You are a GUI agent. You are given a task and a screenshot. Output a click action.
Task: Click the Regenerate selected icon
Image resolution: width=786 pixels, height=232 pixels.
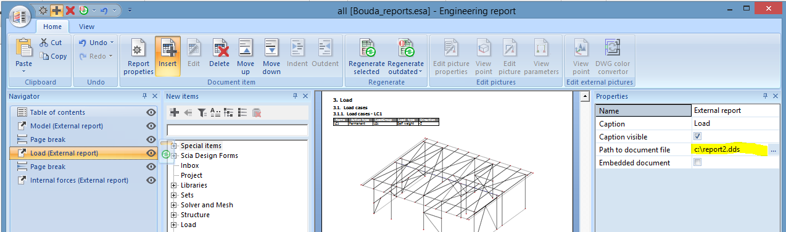pyautogui.click(x=368, y=48)
